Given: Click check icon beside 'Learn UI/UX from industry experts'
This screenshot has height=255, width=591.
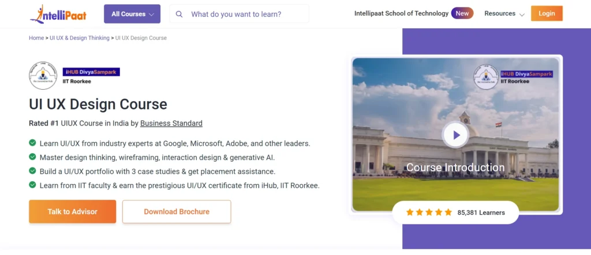Looking at the screenshot, I should pyautogui.click(x=32, y=143).
